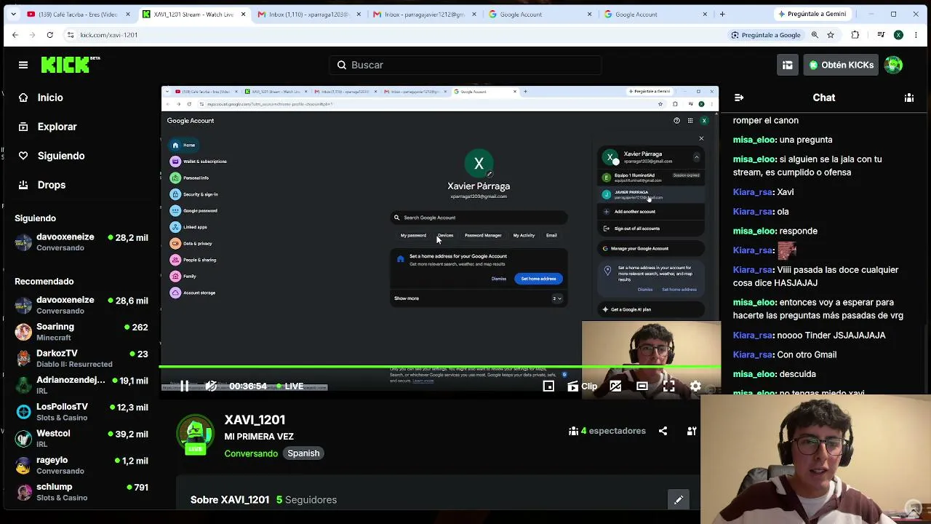Click the emote image in Kiara_rsa's message
Image resolution: width=931 pixels, height=524 pixels.
[787, 250]
